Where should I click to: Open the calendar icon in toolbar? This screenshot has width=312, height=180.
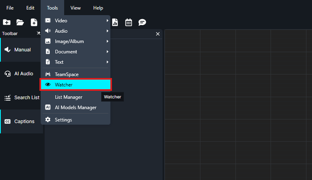128,22
